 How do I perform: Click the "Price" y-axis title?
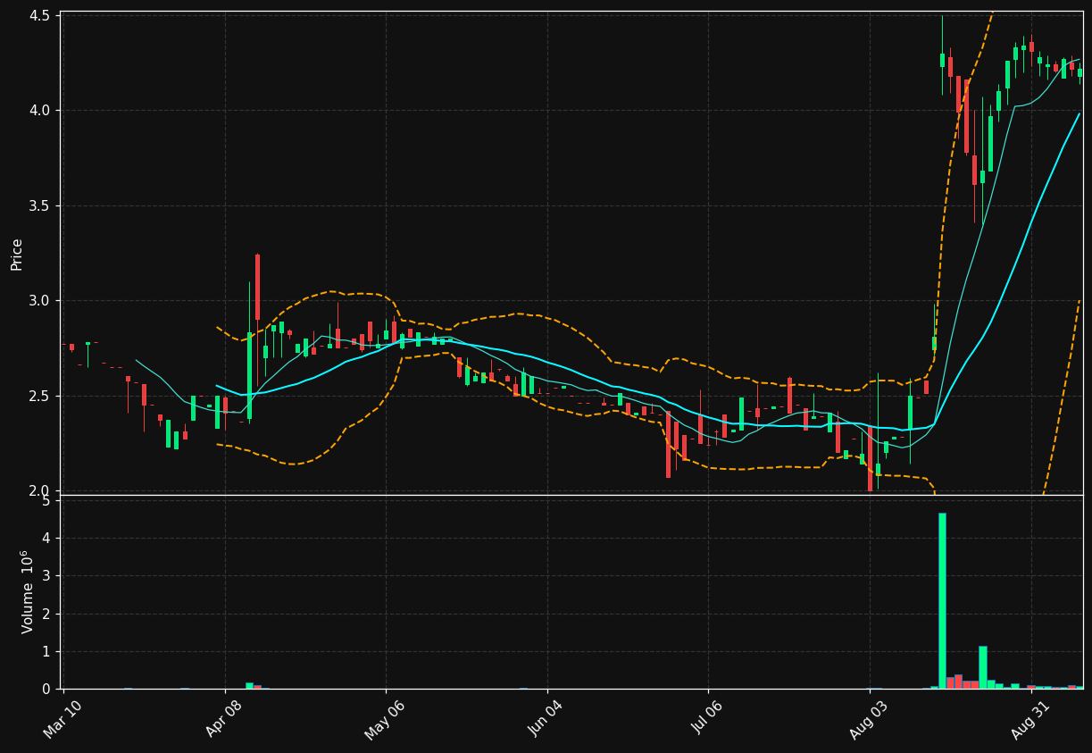pos(17,254)
